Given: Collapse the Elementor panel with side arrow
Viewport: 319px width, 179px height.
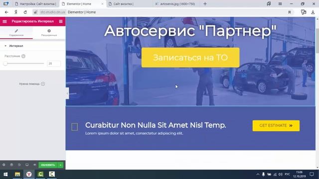Looking at the screenshot, I should coord(67,93).
